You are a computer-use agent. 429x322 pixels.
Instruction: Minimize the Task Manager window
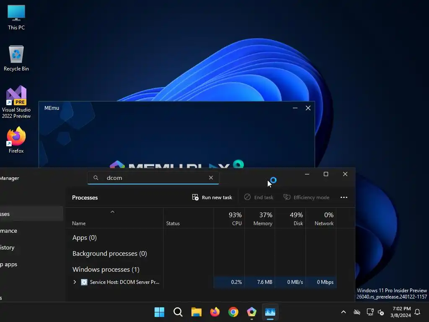tap(307, 174)
